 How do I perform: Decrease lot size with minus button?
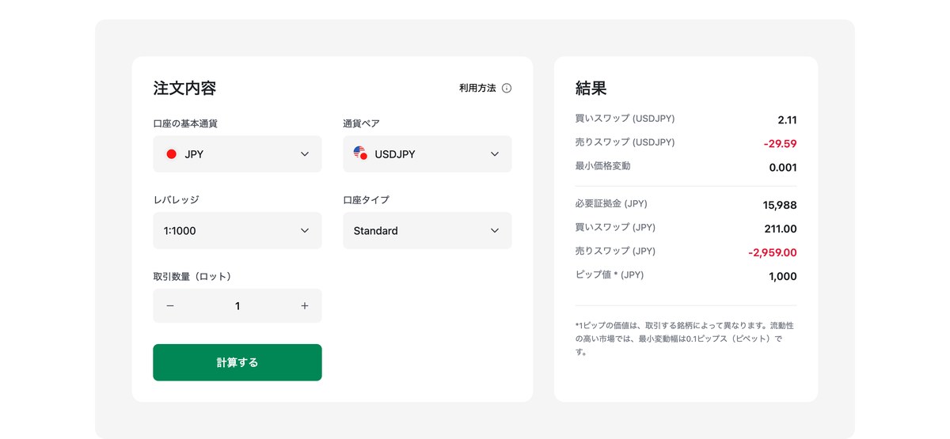[170, 306]
